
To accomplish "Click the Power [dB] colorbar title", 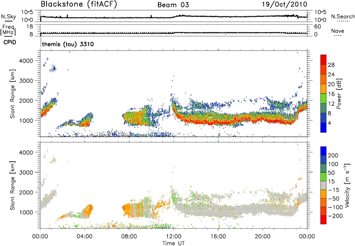I will pyautogui.click(x=339, y=94).
